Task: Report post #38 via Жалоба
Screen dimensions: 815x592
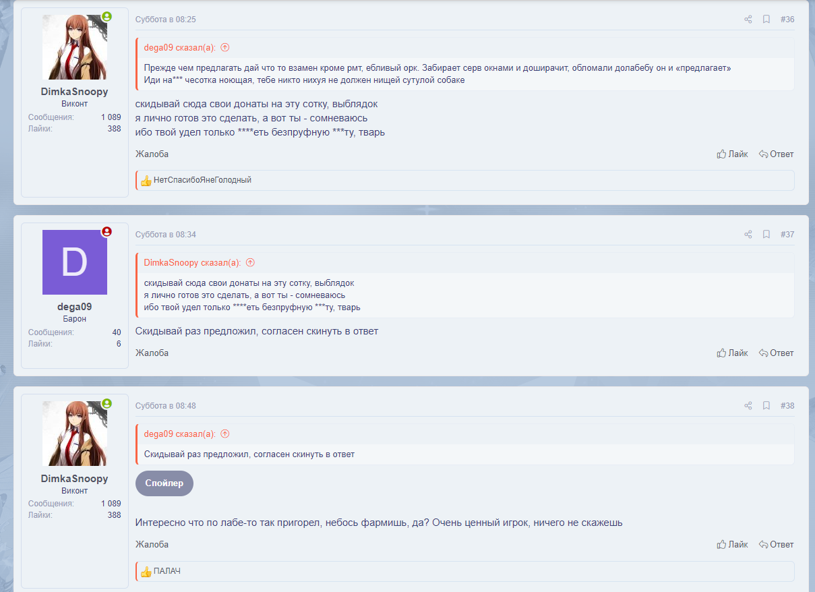Action: [152, 545]
